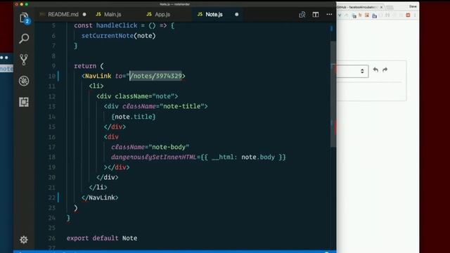
Task: Click the red extension icon in browser toolbar
Action: pyautogui.click(x=408, y=15)
